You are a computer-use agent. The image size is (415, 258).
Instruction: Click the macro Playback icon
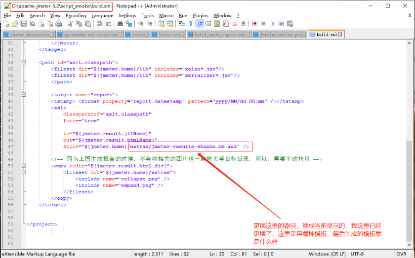click(272, 24)
